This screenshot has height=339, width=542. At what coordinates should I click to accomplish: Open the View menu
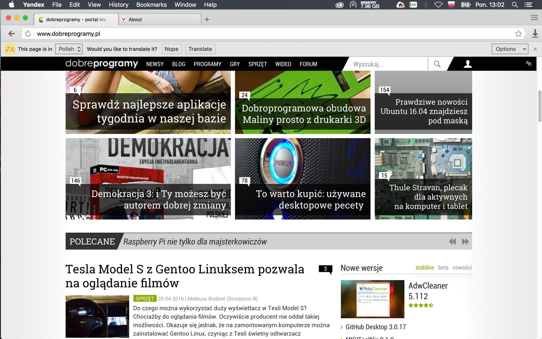point(94,5)
